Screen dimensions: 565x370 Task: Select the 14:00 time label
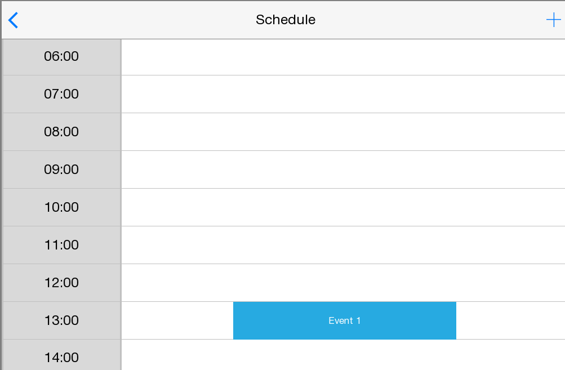coord(61,357)
